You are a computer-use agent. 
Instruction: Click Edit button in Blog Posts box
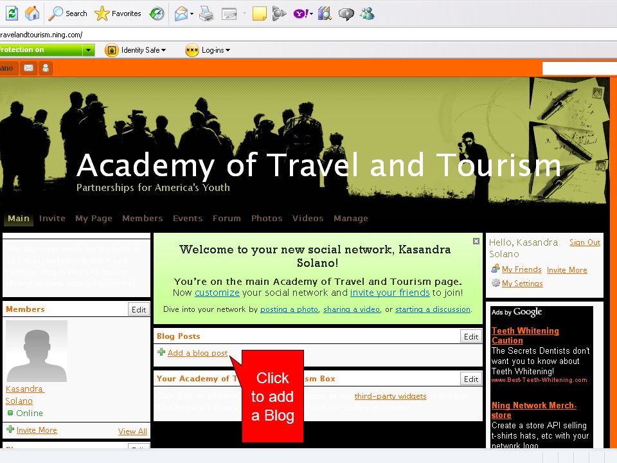470,336
